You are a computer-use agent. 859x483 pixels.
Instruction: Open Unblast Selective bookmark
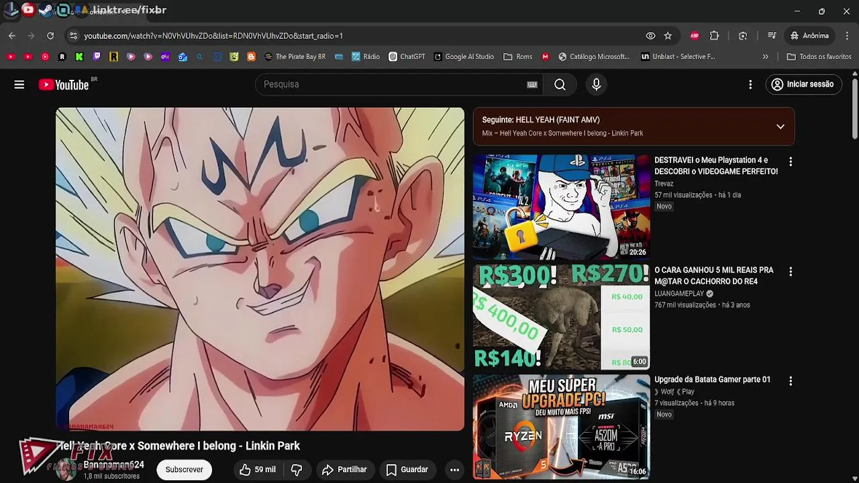(678, 57)
